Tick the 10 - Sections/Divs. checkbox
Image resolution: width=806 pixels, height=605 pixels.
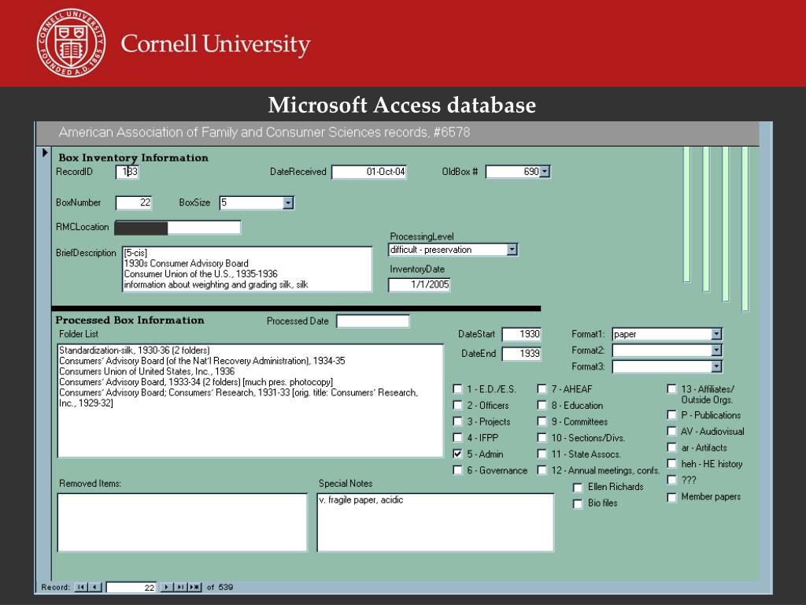click(x=542, y=438)
